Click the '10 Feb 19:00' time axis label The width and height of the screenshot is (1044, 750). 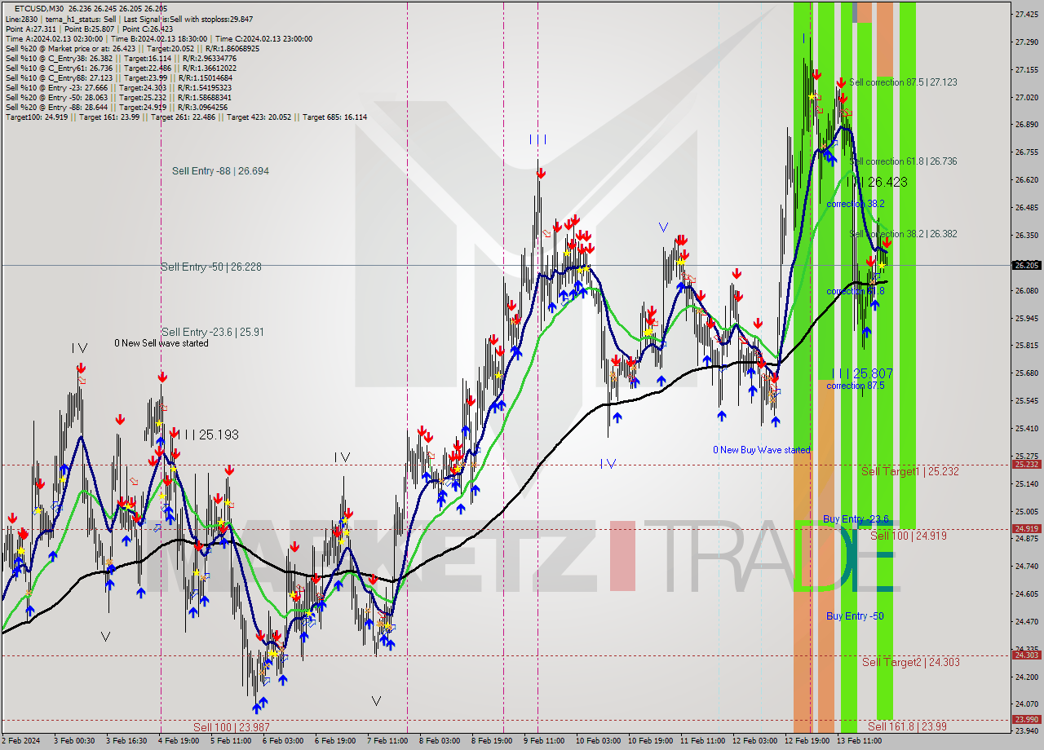click(x=650, y=741)
